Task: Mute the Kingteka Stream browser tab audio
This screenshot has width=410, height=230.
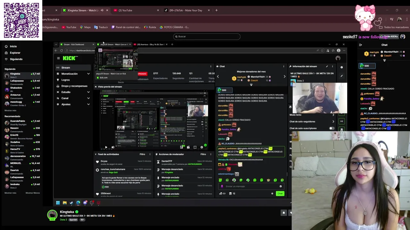Action: click(x=102, y=10)
